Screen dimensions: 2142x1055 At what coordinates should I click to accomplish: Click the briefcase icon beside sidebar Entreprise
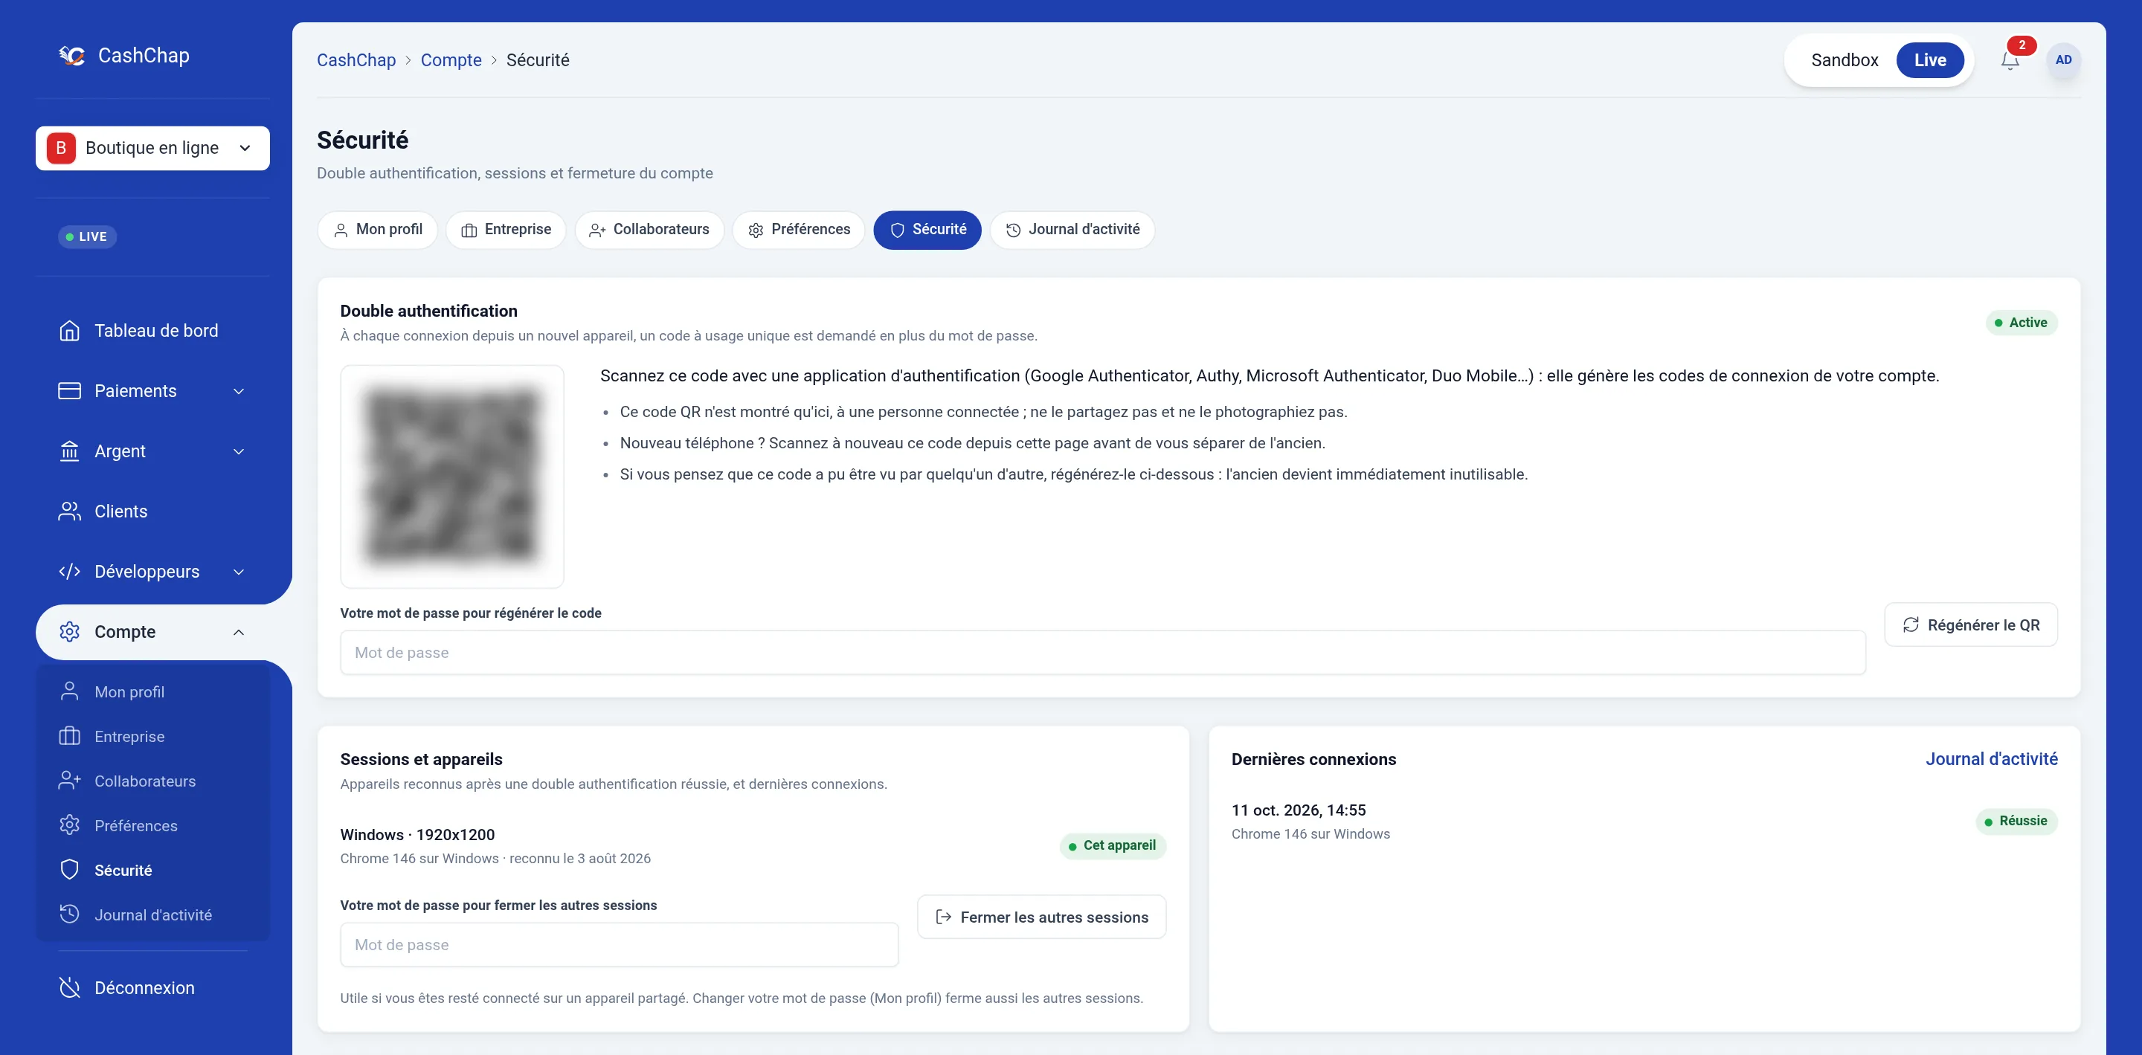tap(70, 736)
